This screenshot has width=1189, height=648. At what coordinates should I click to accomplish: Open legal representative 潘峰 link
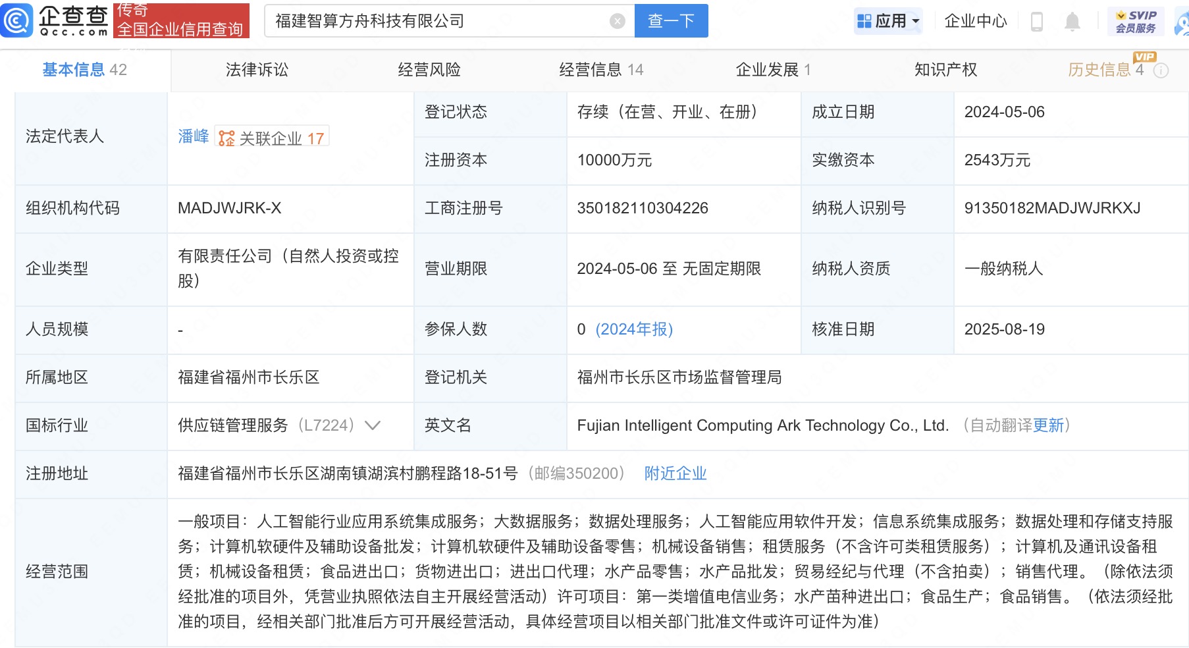tap(194, 136)
